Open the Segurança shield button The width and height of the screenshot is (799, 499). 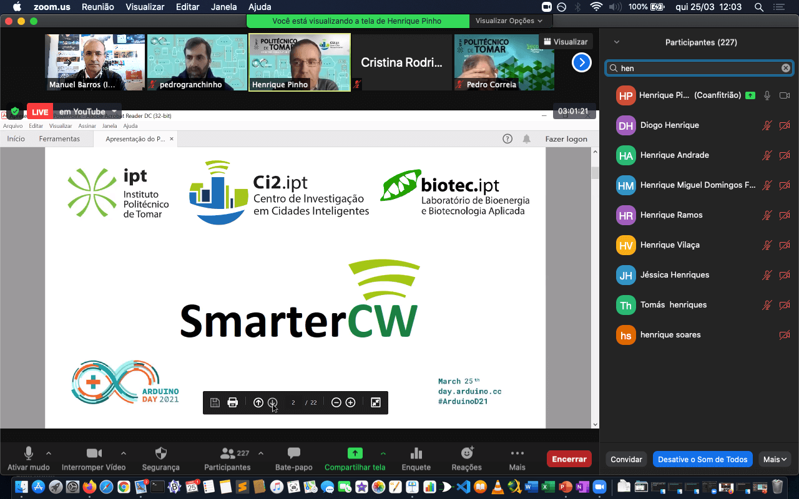160,458
